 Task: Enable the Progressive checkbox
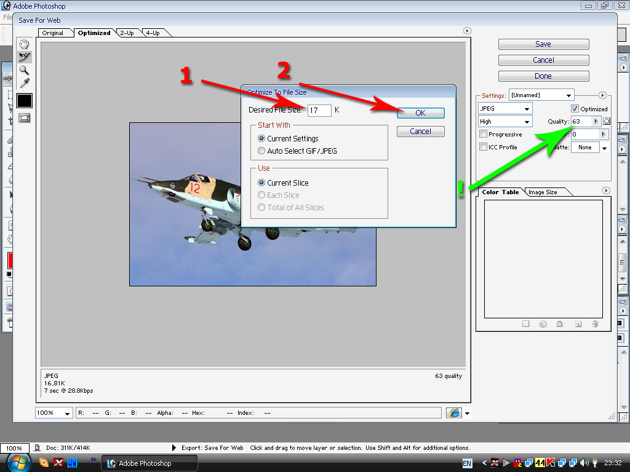pos(484,134)
